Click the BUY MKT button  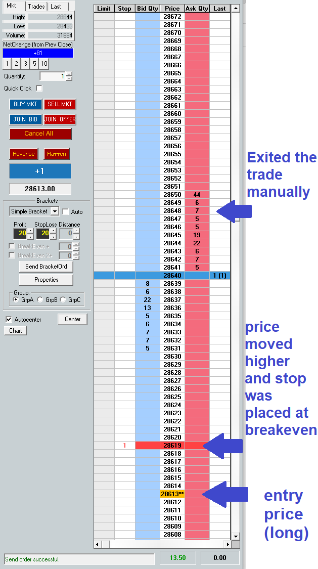pyautogui.click(x=25, y=104)
